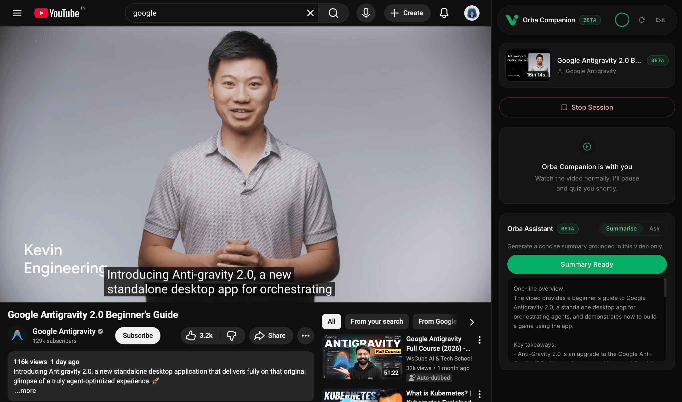Open the Create menu
The height and width of the screenshot is (402, 682).
[407, 13]
